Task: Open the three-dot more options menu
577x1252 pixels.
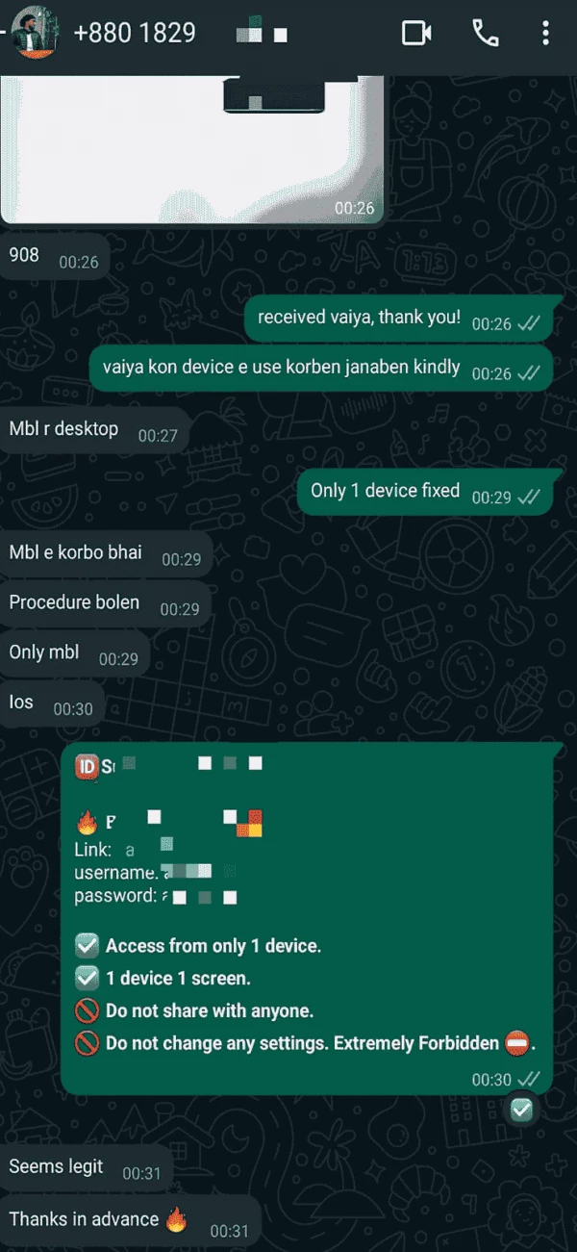Action: coord(545,34)
